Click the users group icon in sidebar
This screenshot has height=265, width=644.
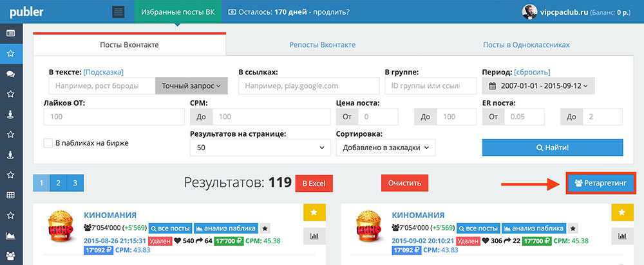[10, 256]
